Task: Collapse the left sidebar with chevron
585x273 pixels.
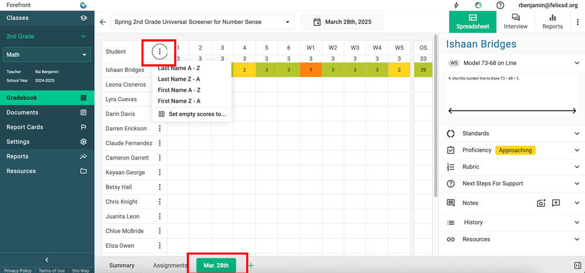Action: tap(47, 260)
